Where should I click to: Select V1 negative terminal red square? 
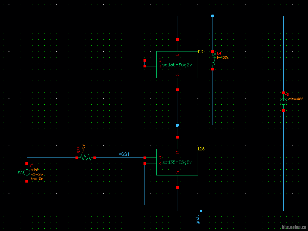[x=27, y=181]
